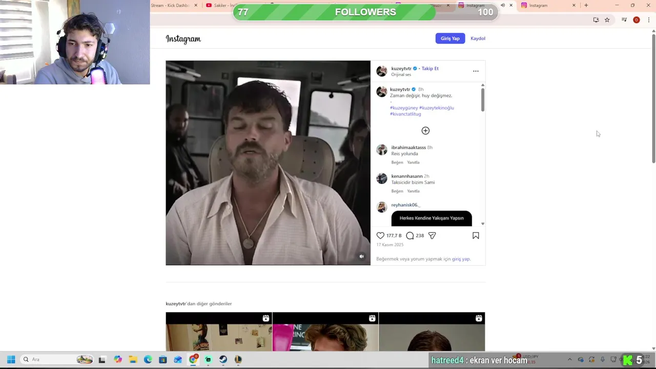Viewport: 656px width, 369px height.
Task: Click kuzeytvtr link in 'diğer gönderiler' heading
Action: 176,304
